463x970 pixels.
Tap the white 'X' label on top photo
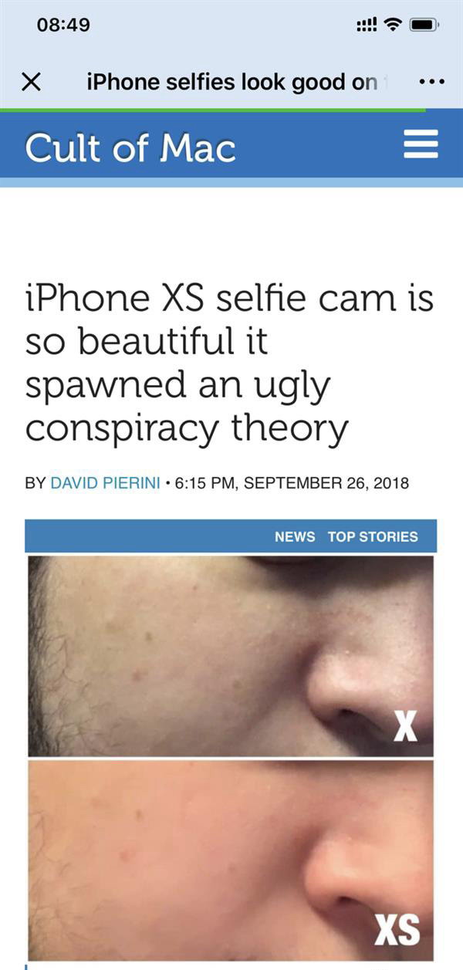(405, 726)
